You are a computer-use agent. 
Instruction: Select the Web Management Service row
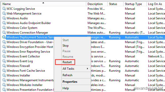pyautogui.click(x=24, y=14)
